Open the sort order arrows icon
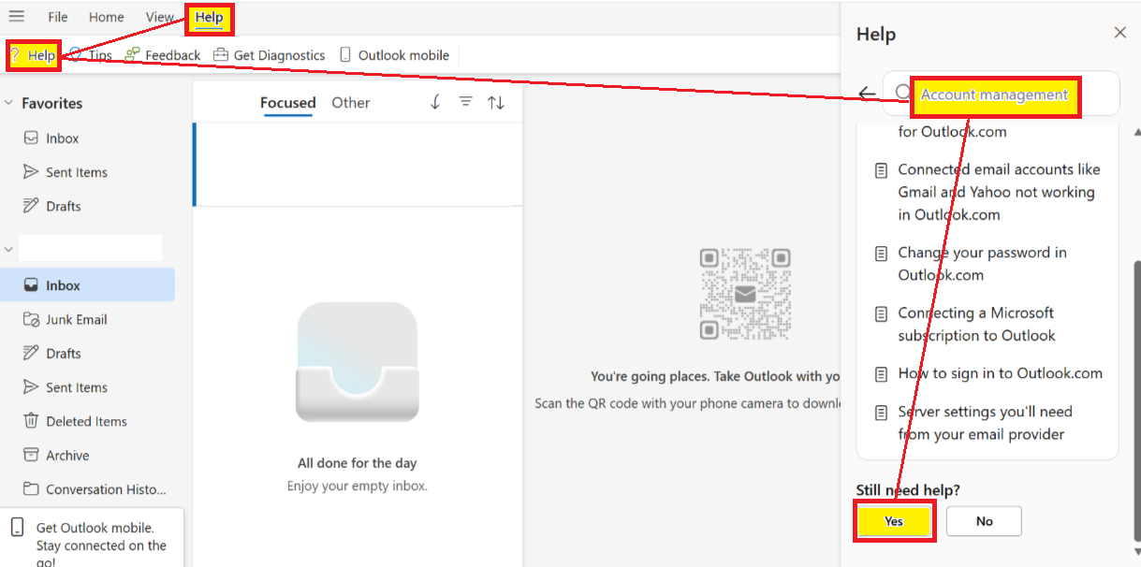1141x567 pixels. (x=496, y=103)
